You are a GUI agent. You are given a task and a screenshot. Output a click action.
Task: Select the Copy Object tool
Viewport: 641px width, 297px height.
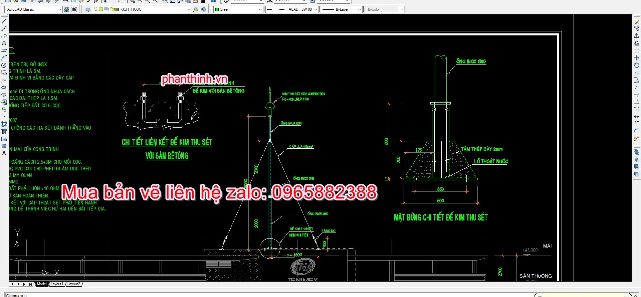coord(637,28)
